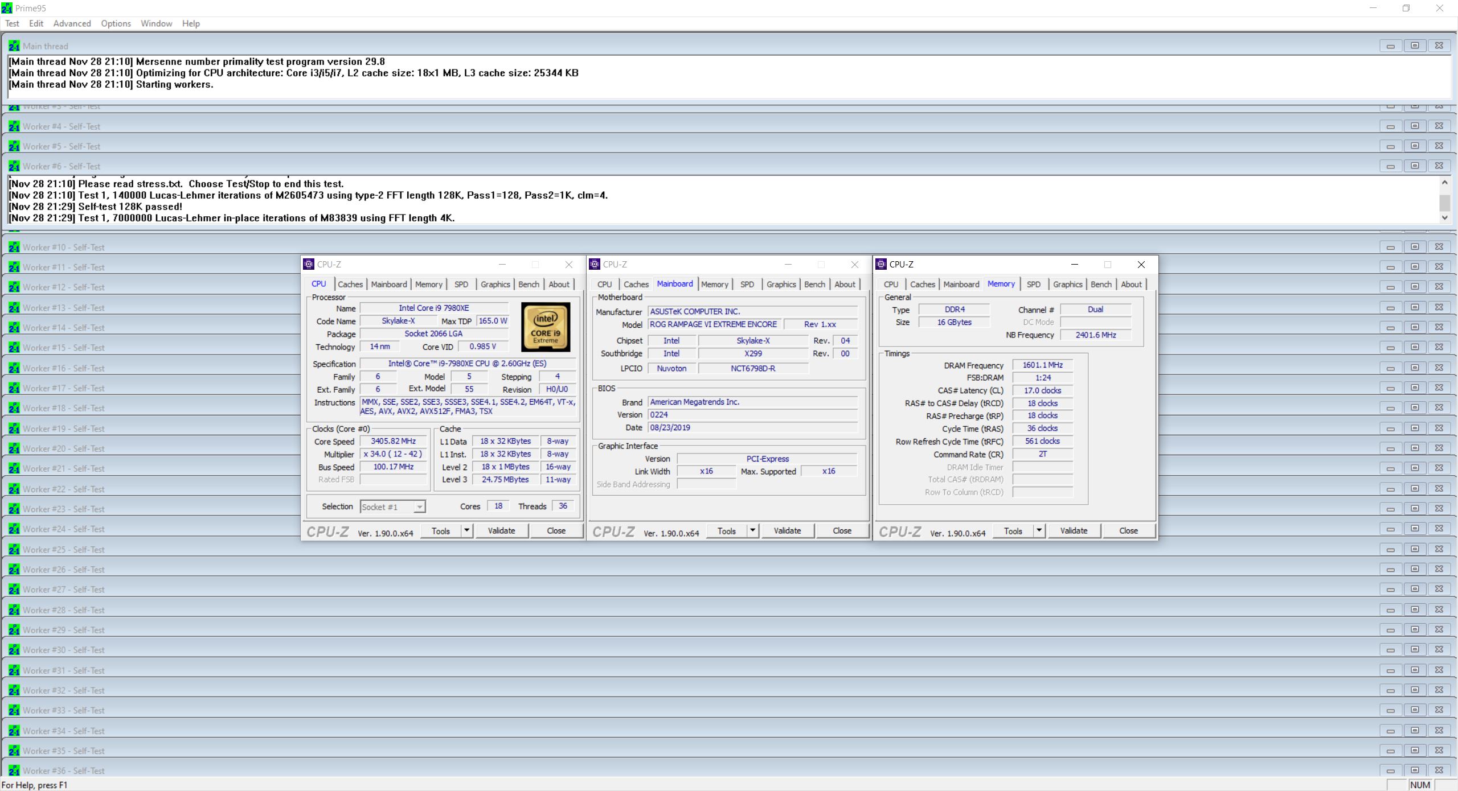Maximize the Worker #12 child window
Screen dimensions: 1458x791
tap(1415, 287)
